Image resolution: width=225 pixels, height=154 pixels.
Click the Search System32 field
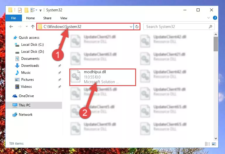[179, 27]
